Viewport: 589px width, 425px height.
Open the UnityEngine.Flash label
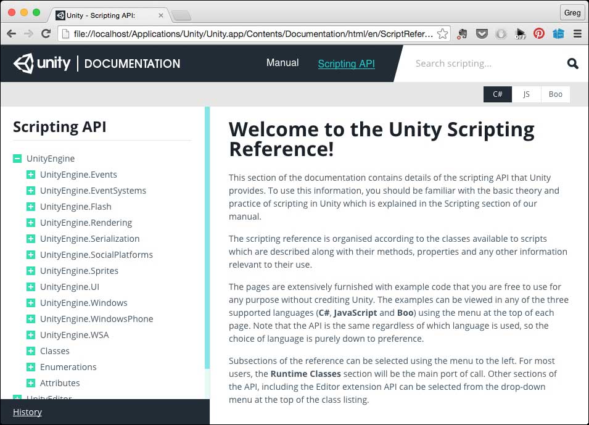click(76, 207)
